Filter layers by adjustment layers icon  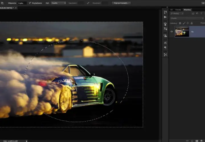tap(197, 13)
